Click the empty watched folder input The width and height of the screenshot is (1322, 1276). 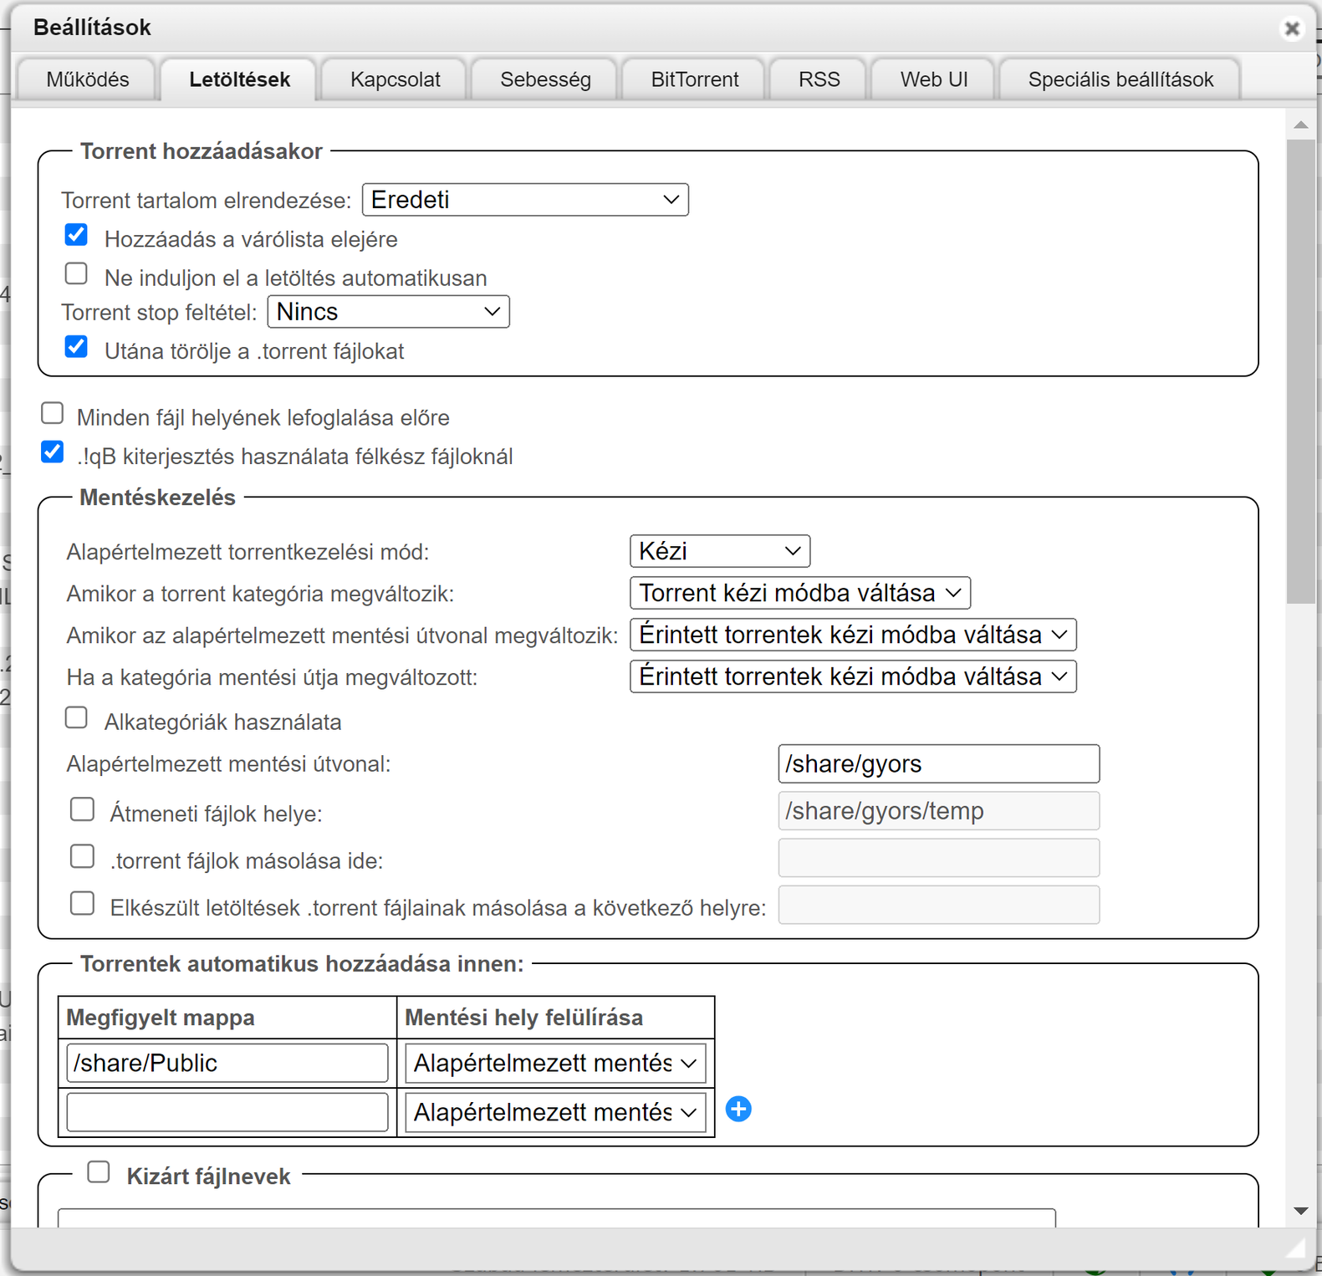pyautogui.click(x=227, y=1112)
